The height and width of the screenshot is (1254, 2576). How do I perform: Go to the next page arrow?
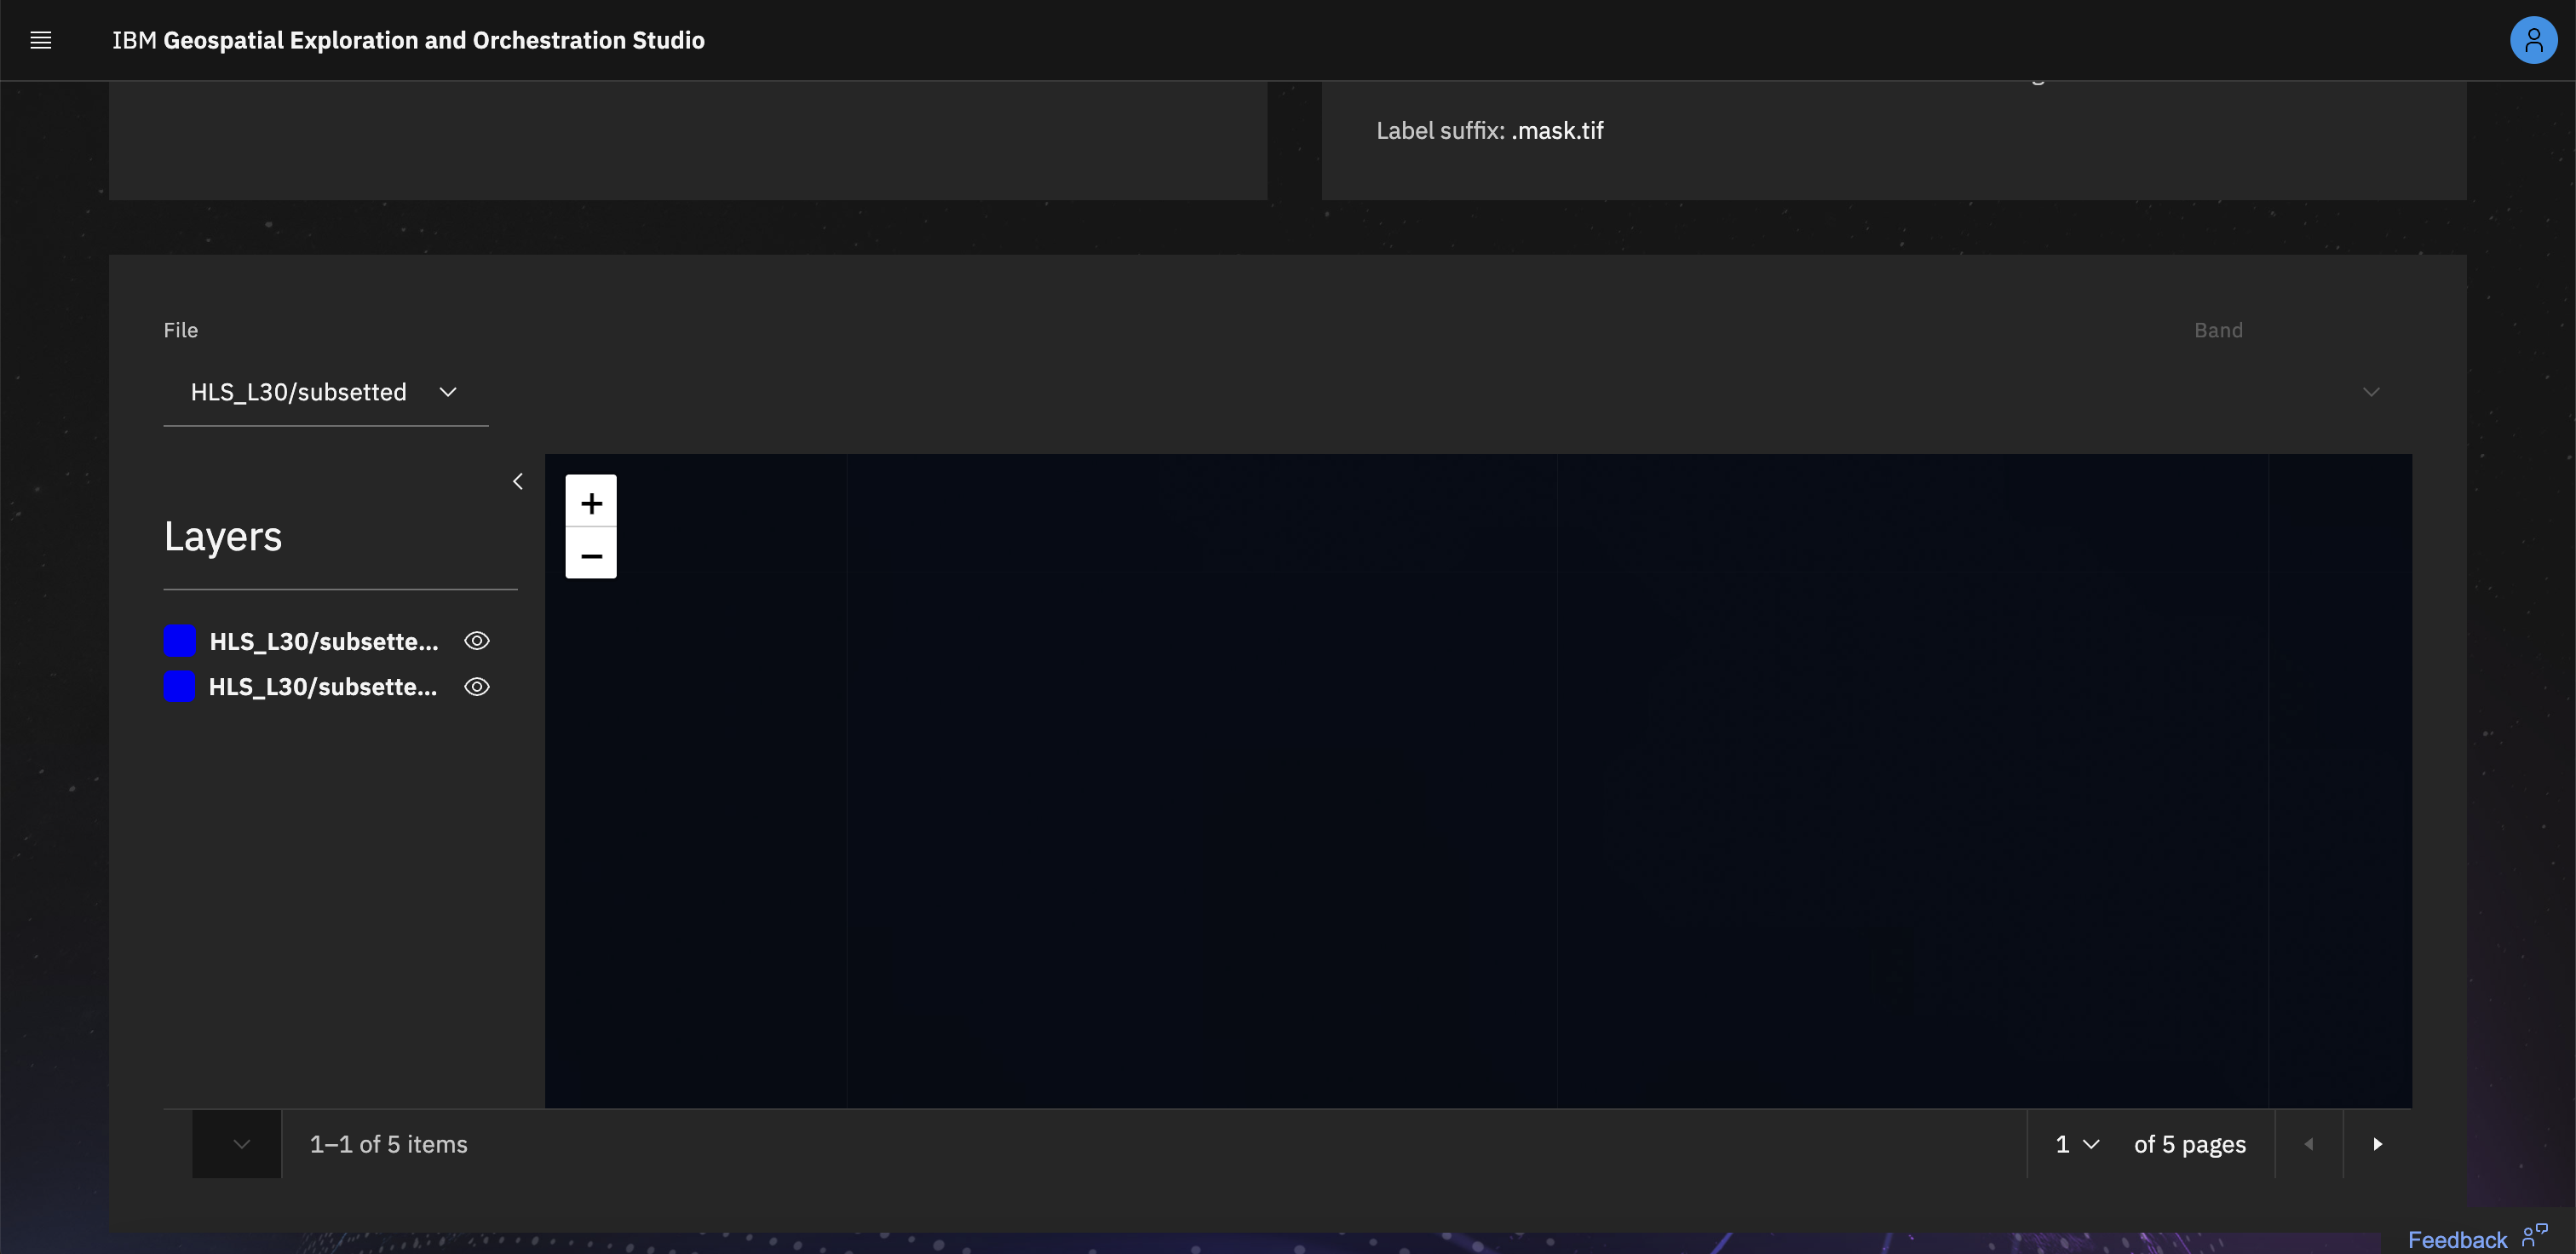(x=2377, y=1144)
